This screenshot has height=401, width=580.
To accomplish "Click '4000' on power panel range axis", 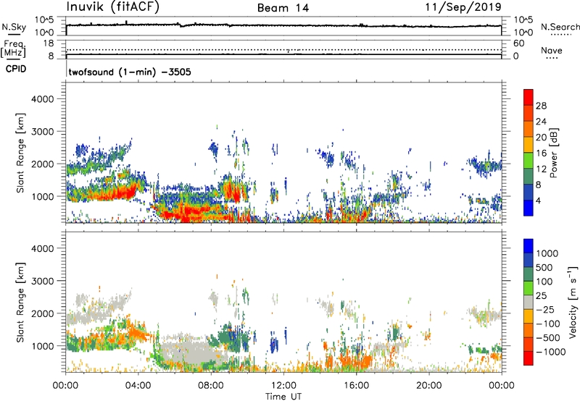I will point(43,99).
